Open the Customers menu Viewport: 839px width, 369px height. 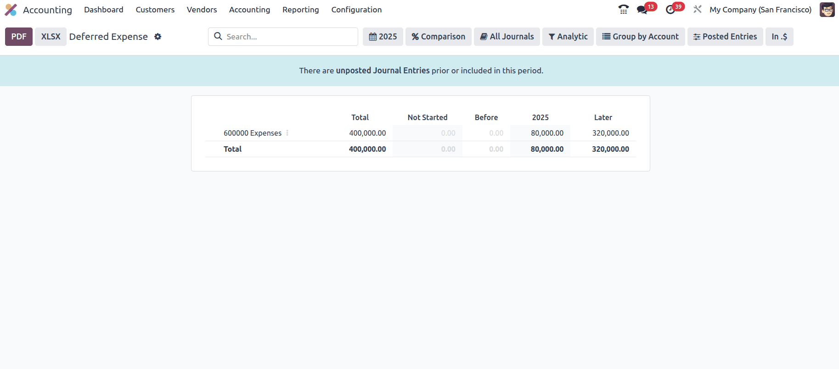(x=155, y=10)
